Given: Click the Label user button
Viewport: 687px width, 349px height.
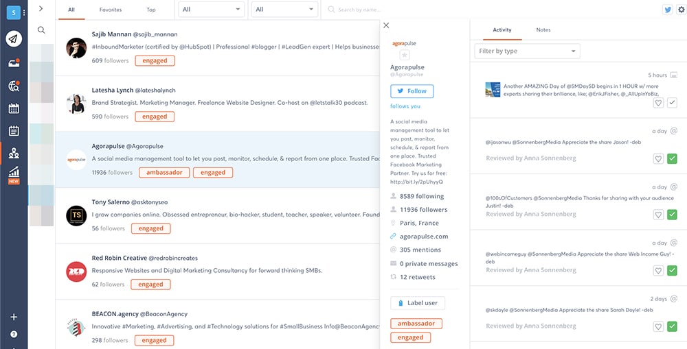Looking at the screenshot, I should click(x=418, y=303).
